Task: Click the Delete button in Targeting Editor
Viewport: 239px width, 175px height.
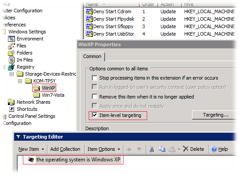Action: pyautogui.click(x=193, y=149)
